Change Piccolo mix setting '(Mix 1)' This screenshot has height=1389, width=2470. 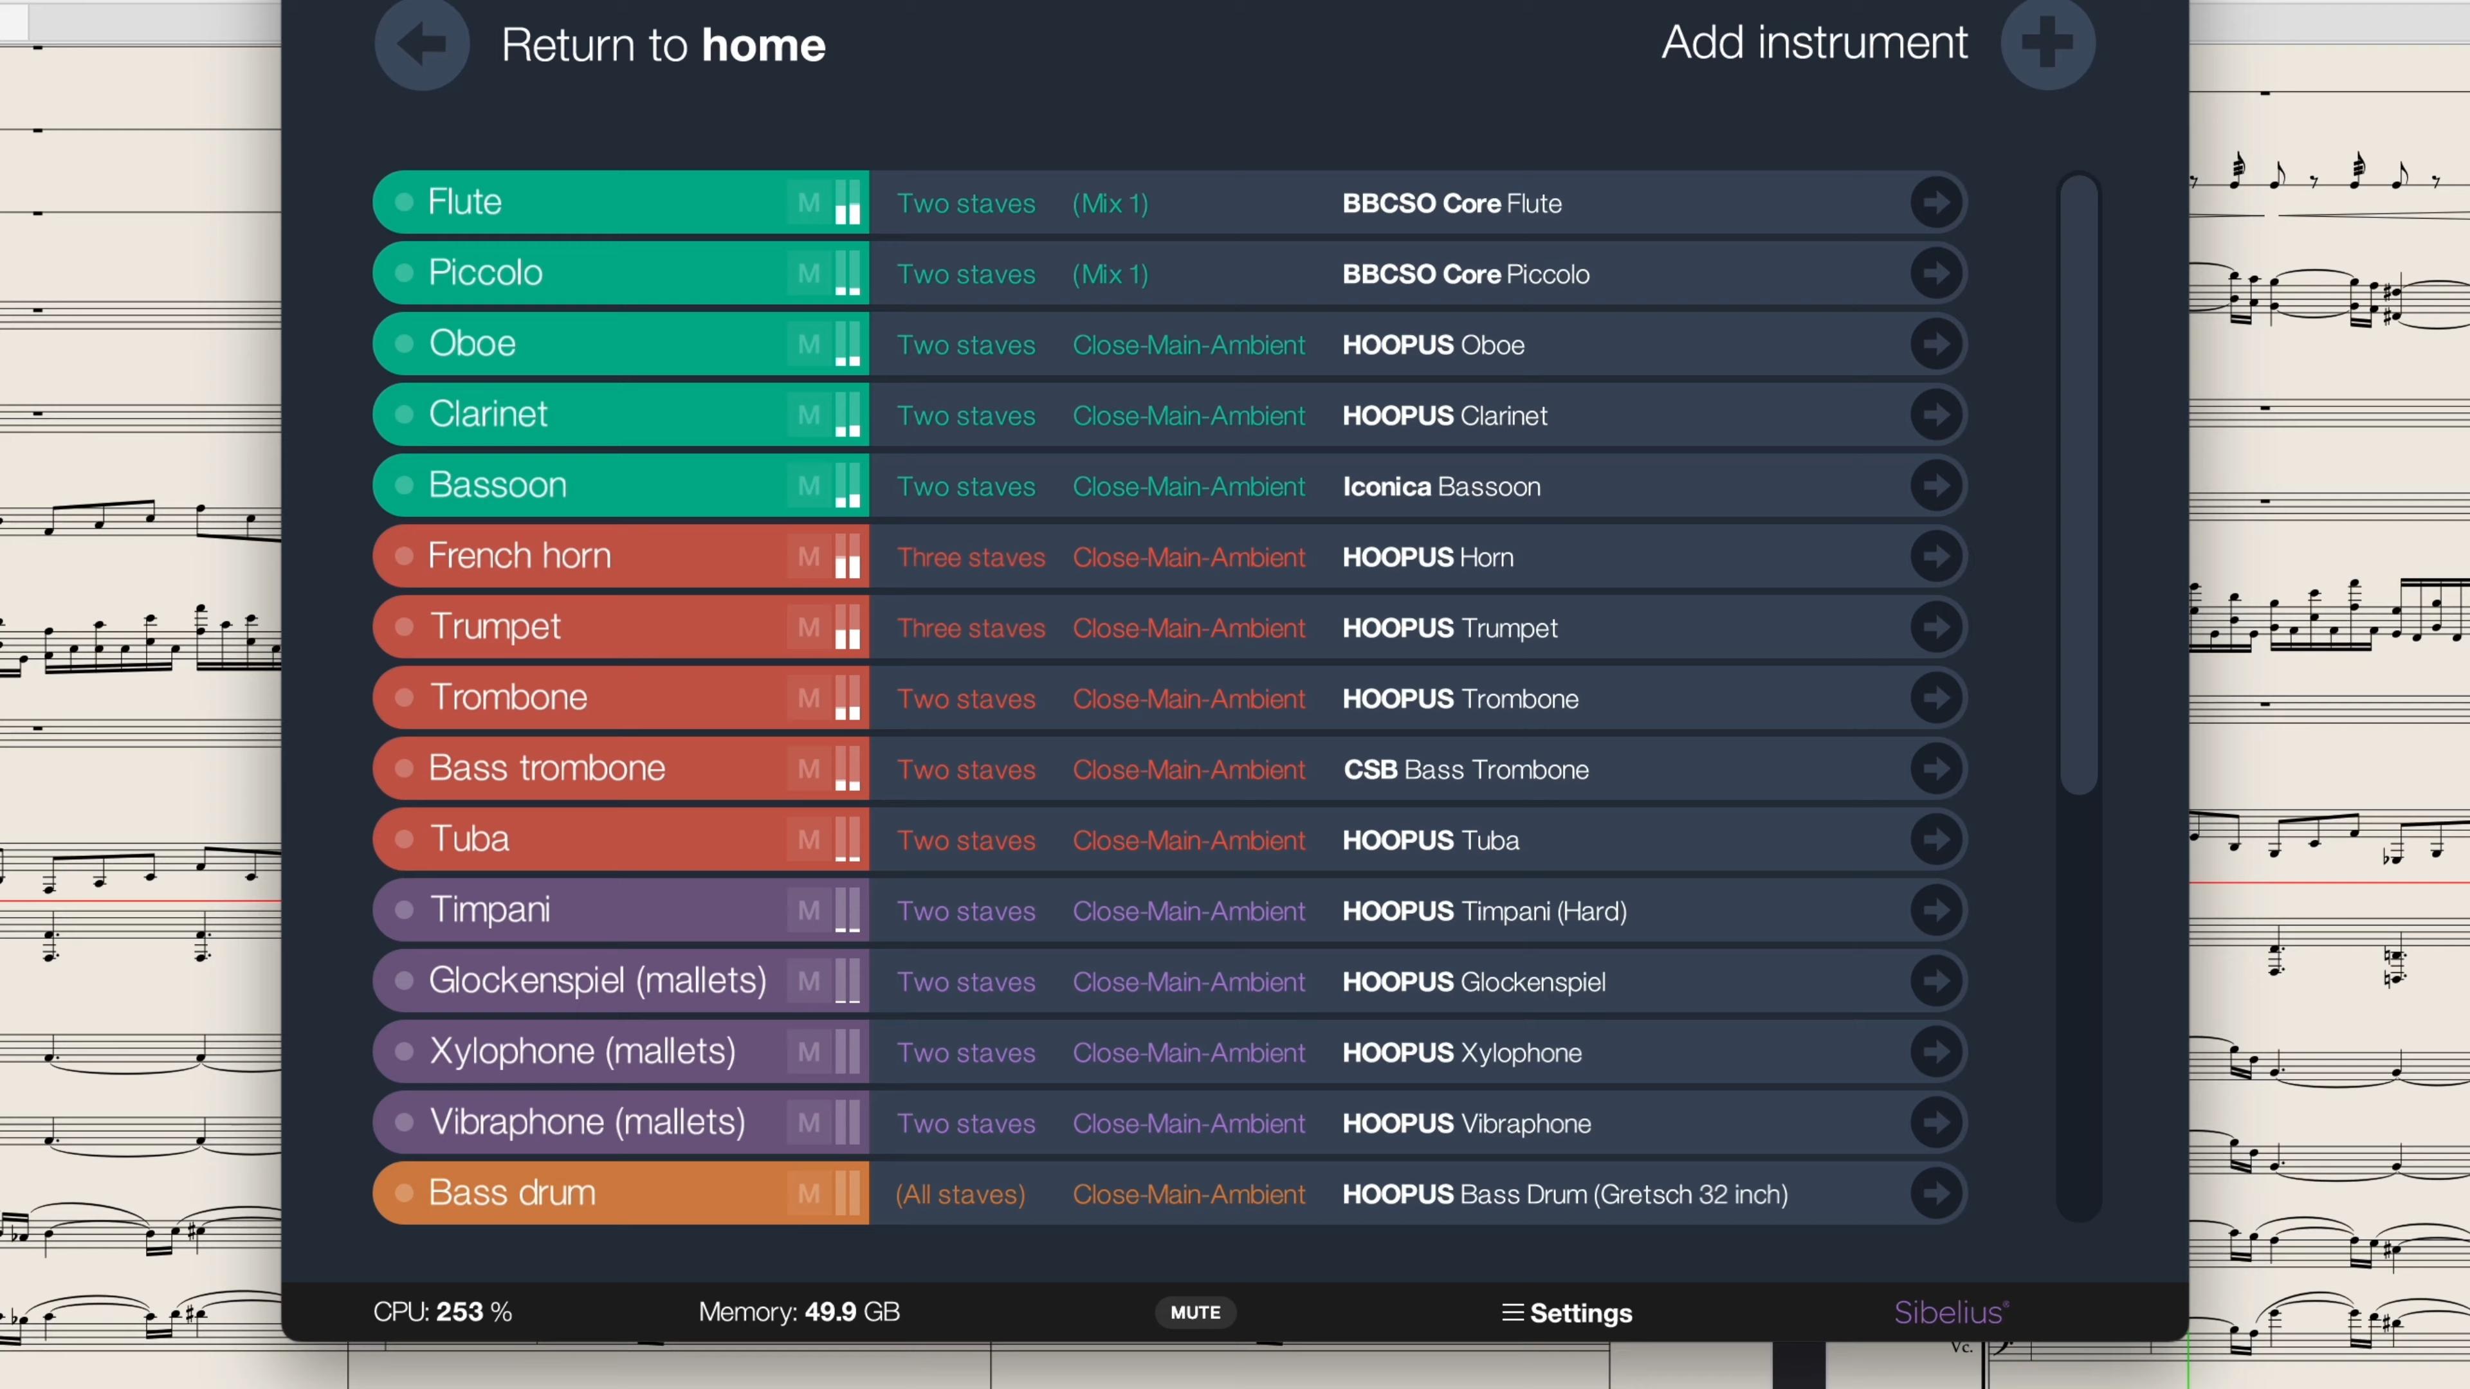click(1110, 274)
